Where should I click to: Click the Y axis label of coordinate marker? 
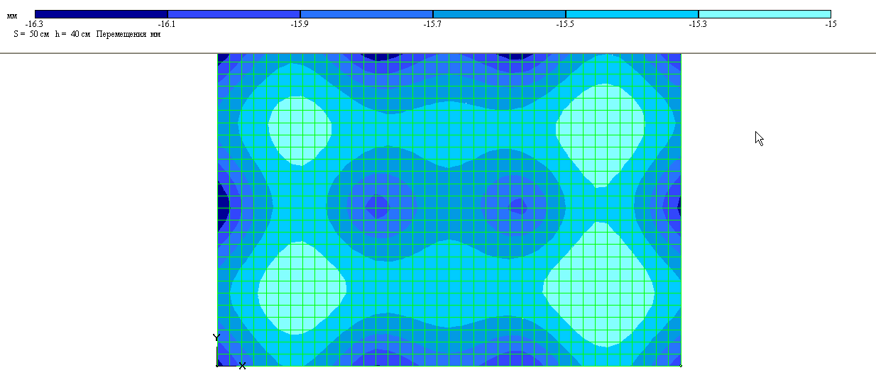[x=217, y=337]
